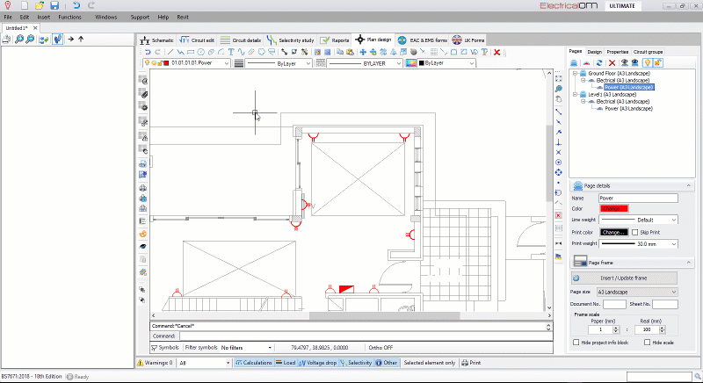Click the orange icon on left vertical plan toolbar
The width and height of the screenshot is (703, 383).
[x=142, y=234]
